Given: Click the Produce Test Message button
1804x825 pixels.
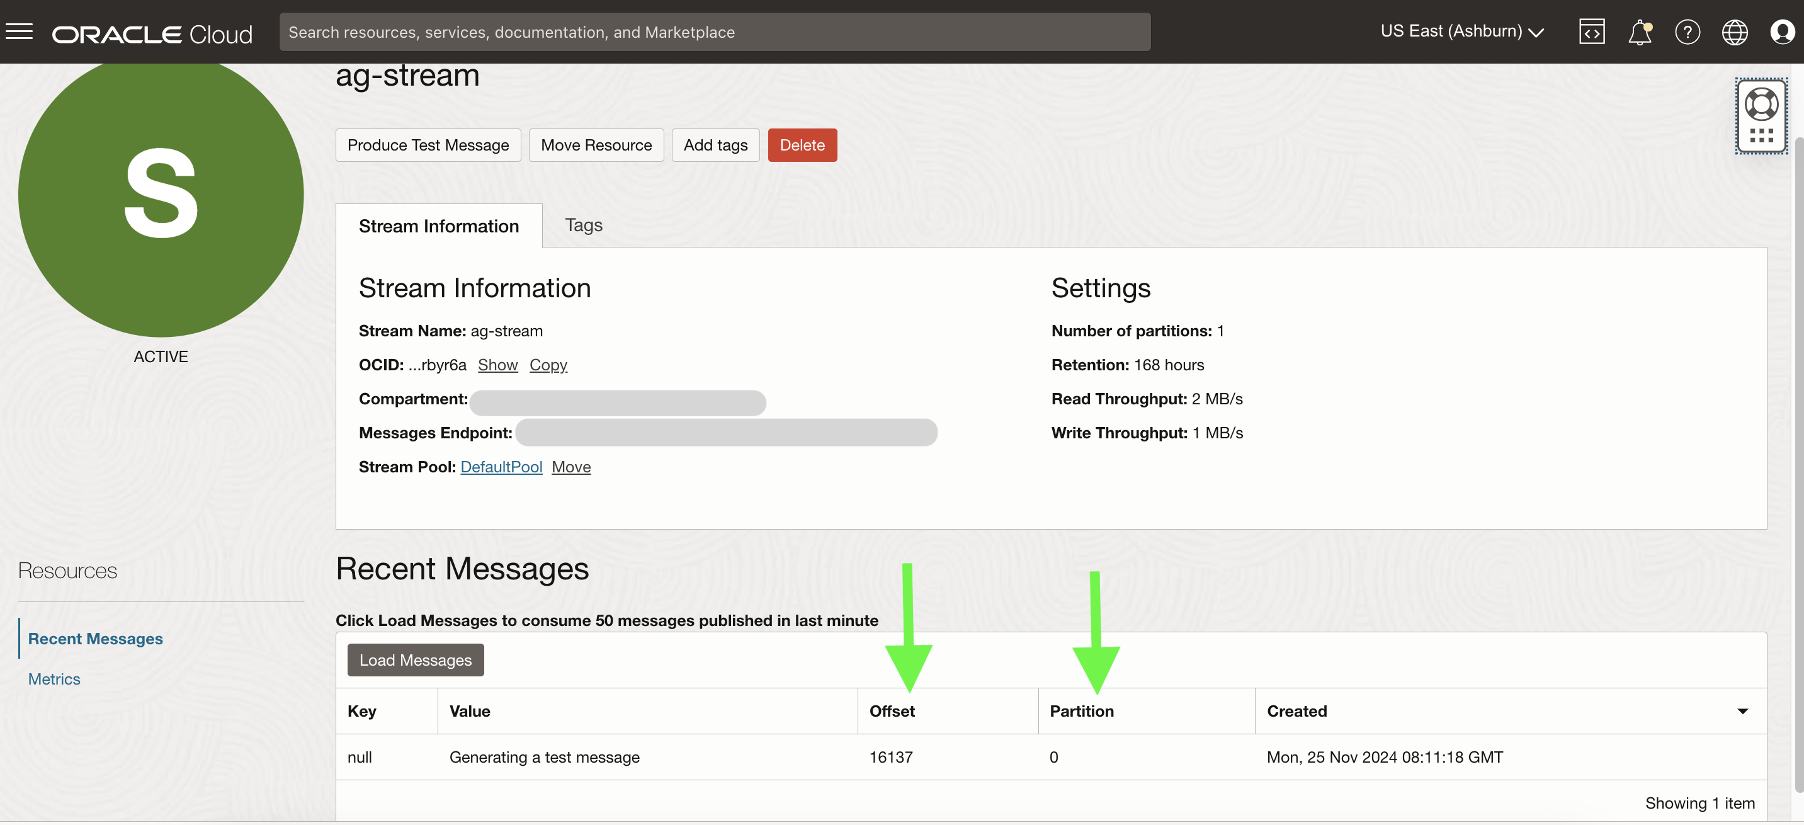Looking at the screenshot, I should [x=428, y=145].
